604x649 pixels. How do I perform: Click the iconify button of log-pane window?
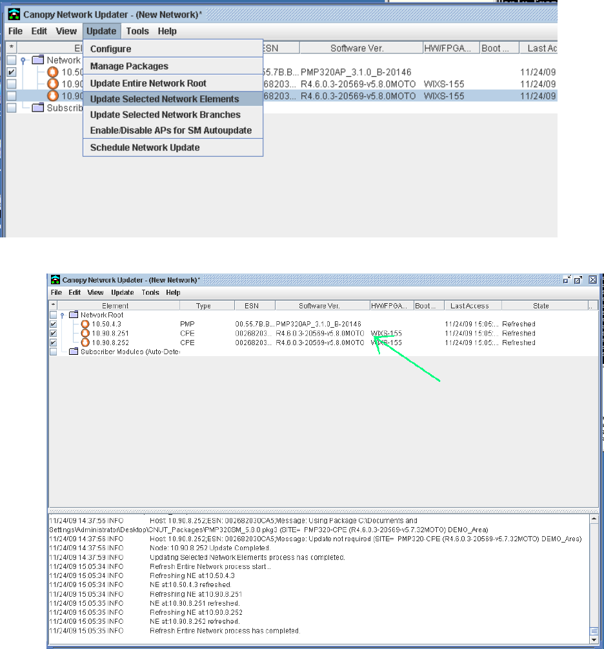click(x=567, y=280)
